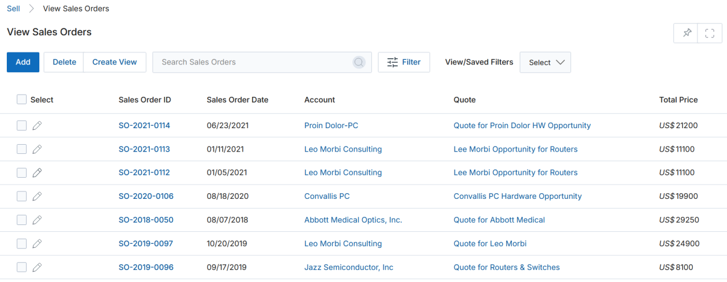Viewport: 727px width, 282px height.
Task: Check the box for SO-2018-0050
Action: (22, 220)
